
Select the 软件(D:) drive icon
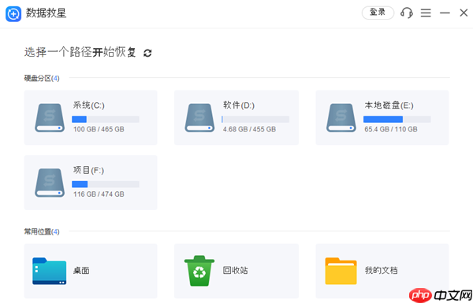pos(199,118)
